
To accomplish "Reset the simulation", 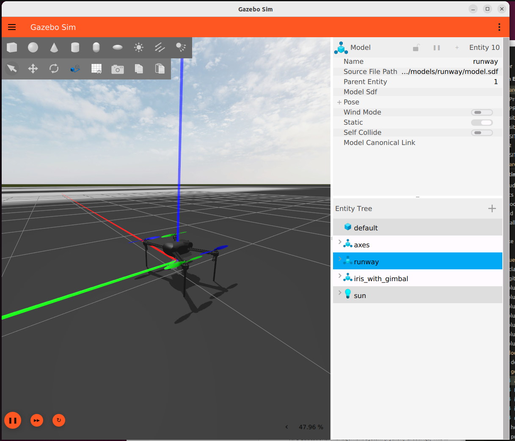I will pos(59,420).
